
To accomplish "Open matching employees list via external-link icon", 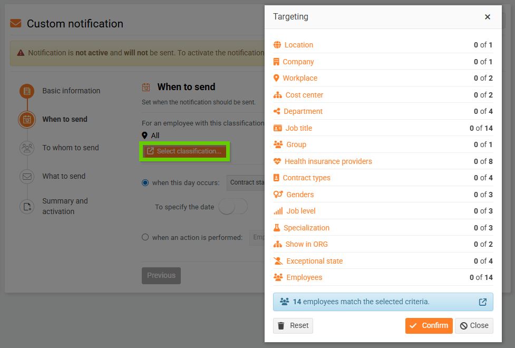I will pyautogui.click(x=482, y=302).
